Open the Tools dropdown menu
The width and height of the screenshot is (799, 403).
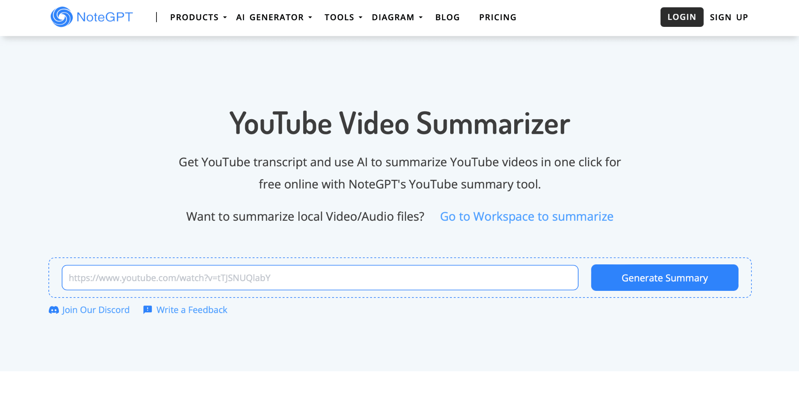tap(343, 17)
